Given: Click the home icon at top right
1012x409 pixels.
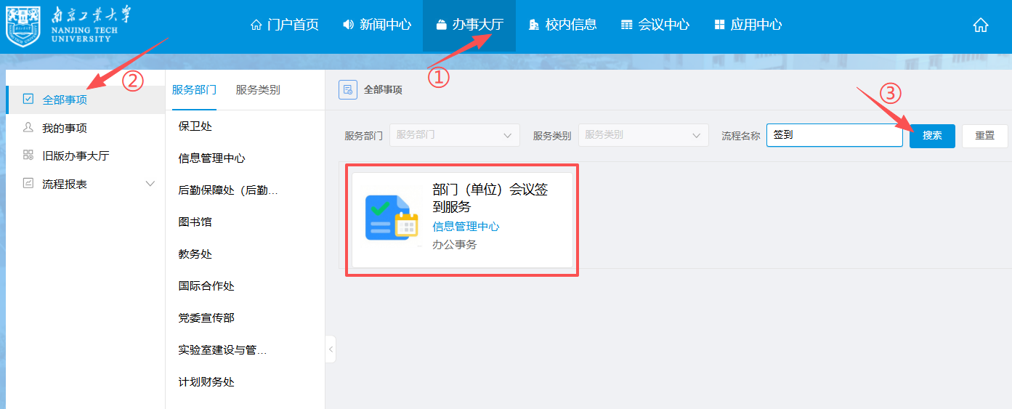Looking at the screenshot, I should 980,25.
